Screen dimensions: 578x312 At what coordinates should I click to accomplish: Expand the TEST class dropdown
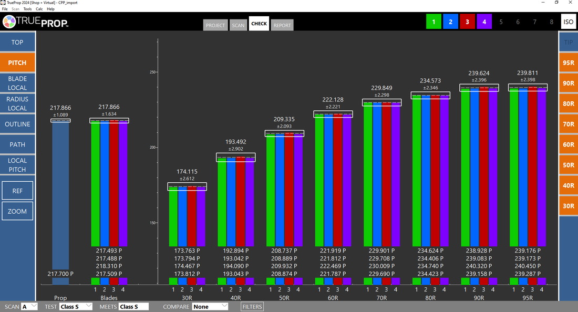tap(76, 306)
